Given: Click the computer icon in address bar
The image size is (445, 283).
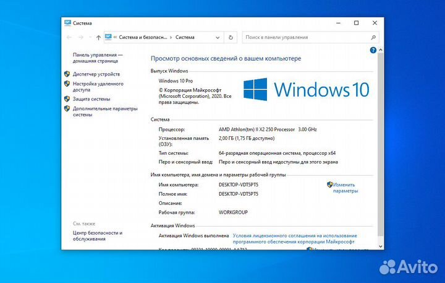Looking at the screenshot, I should click(x=109, y=37).
